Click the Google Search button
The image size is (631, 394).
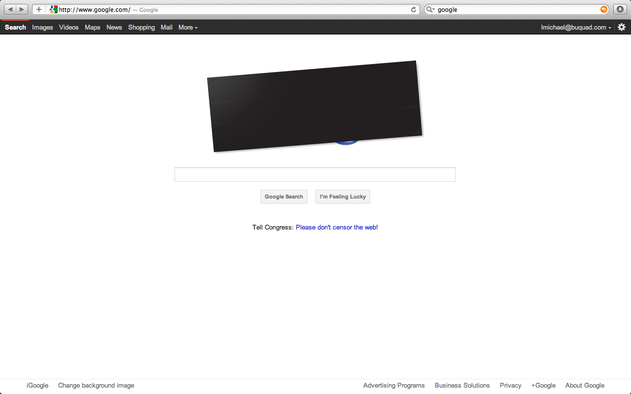pyautogui.click(x=284, y=197)
